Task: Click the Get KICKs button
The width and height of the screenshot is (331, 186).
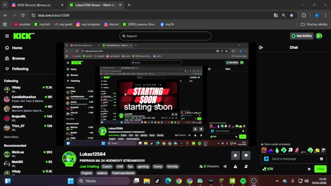Action: point(302,36)
